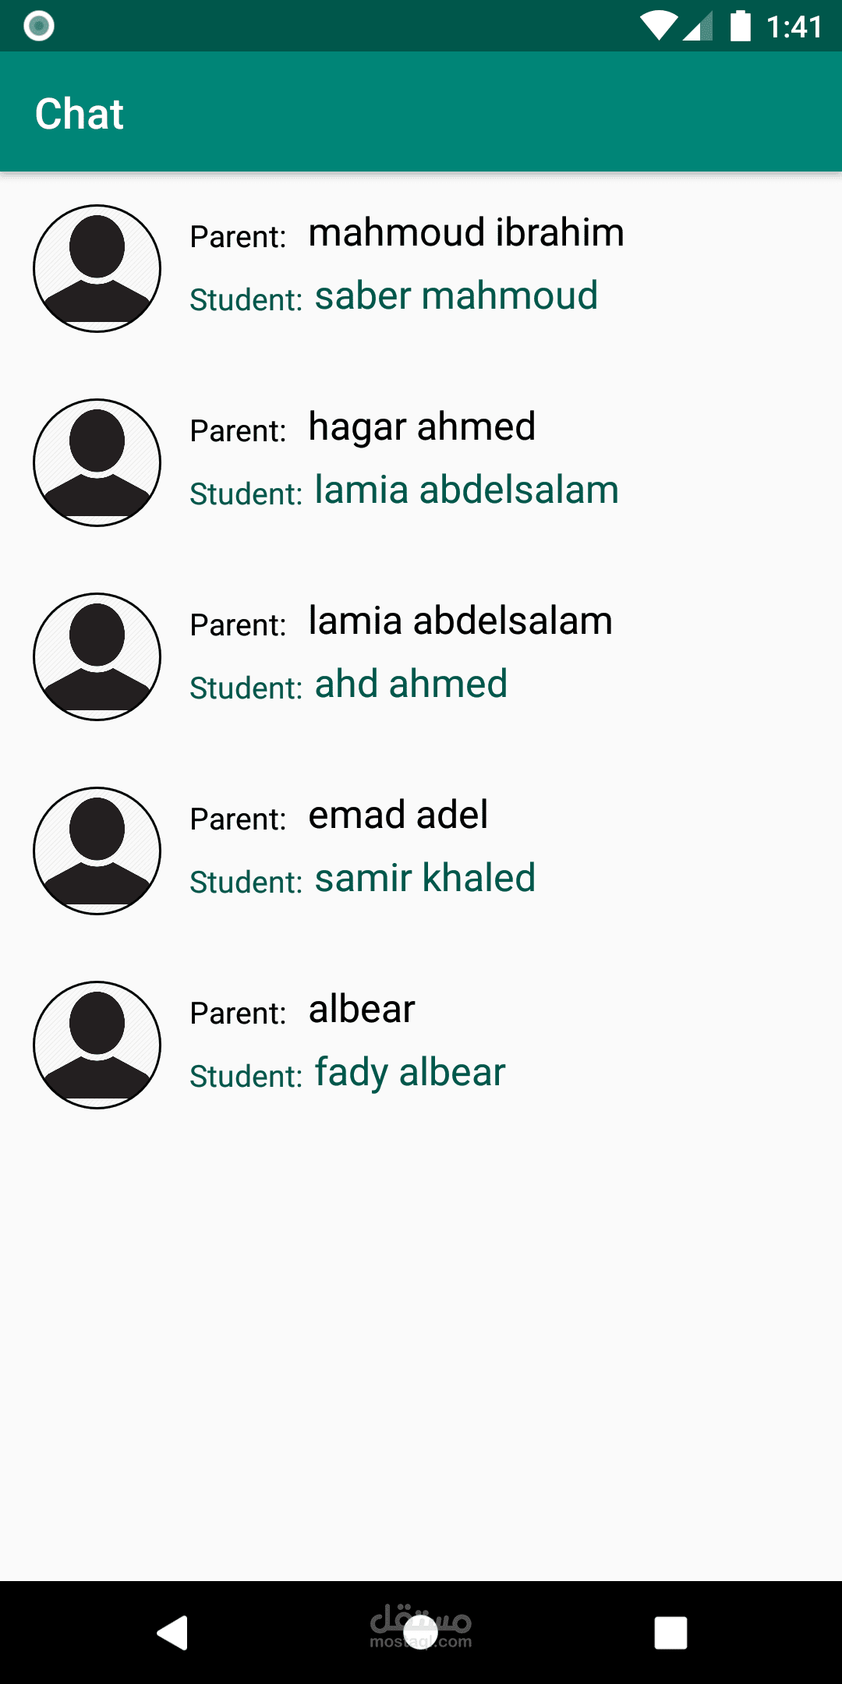Select student samir khaled

(x=425, y=879)
